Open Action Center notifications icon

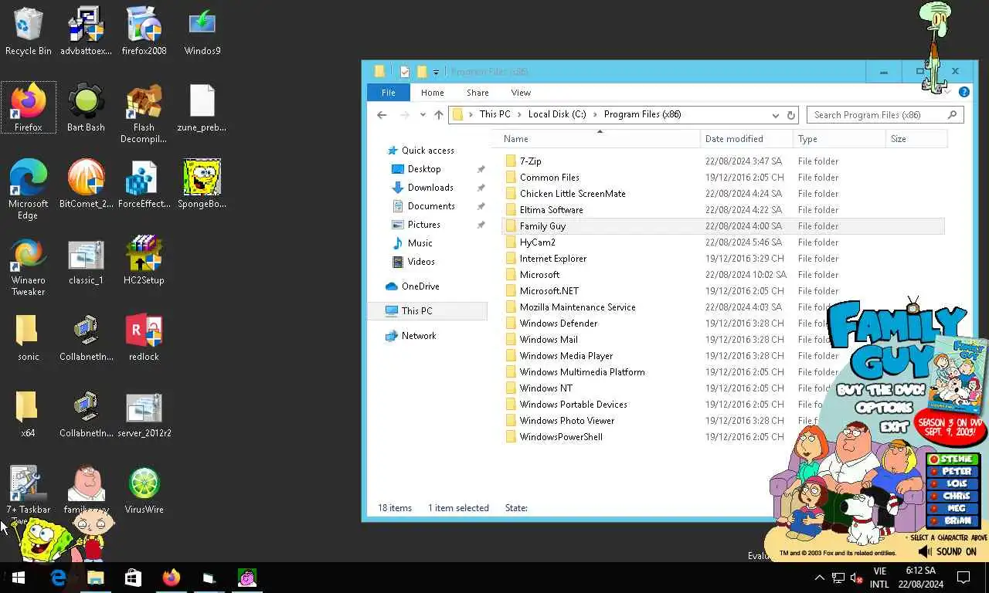click(964, 578)
